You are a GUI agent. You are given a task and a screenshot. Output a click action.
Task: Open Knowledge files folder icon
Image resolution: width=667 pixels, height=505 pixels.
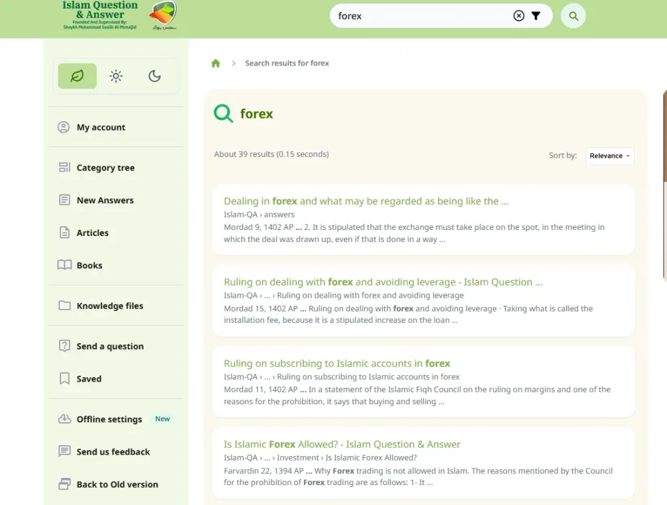64,306
